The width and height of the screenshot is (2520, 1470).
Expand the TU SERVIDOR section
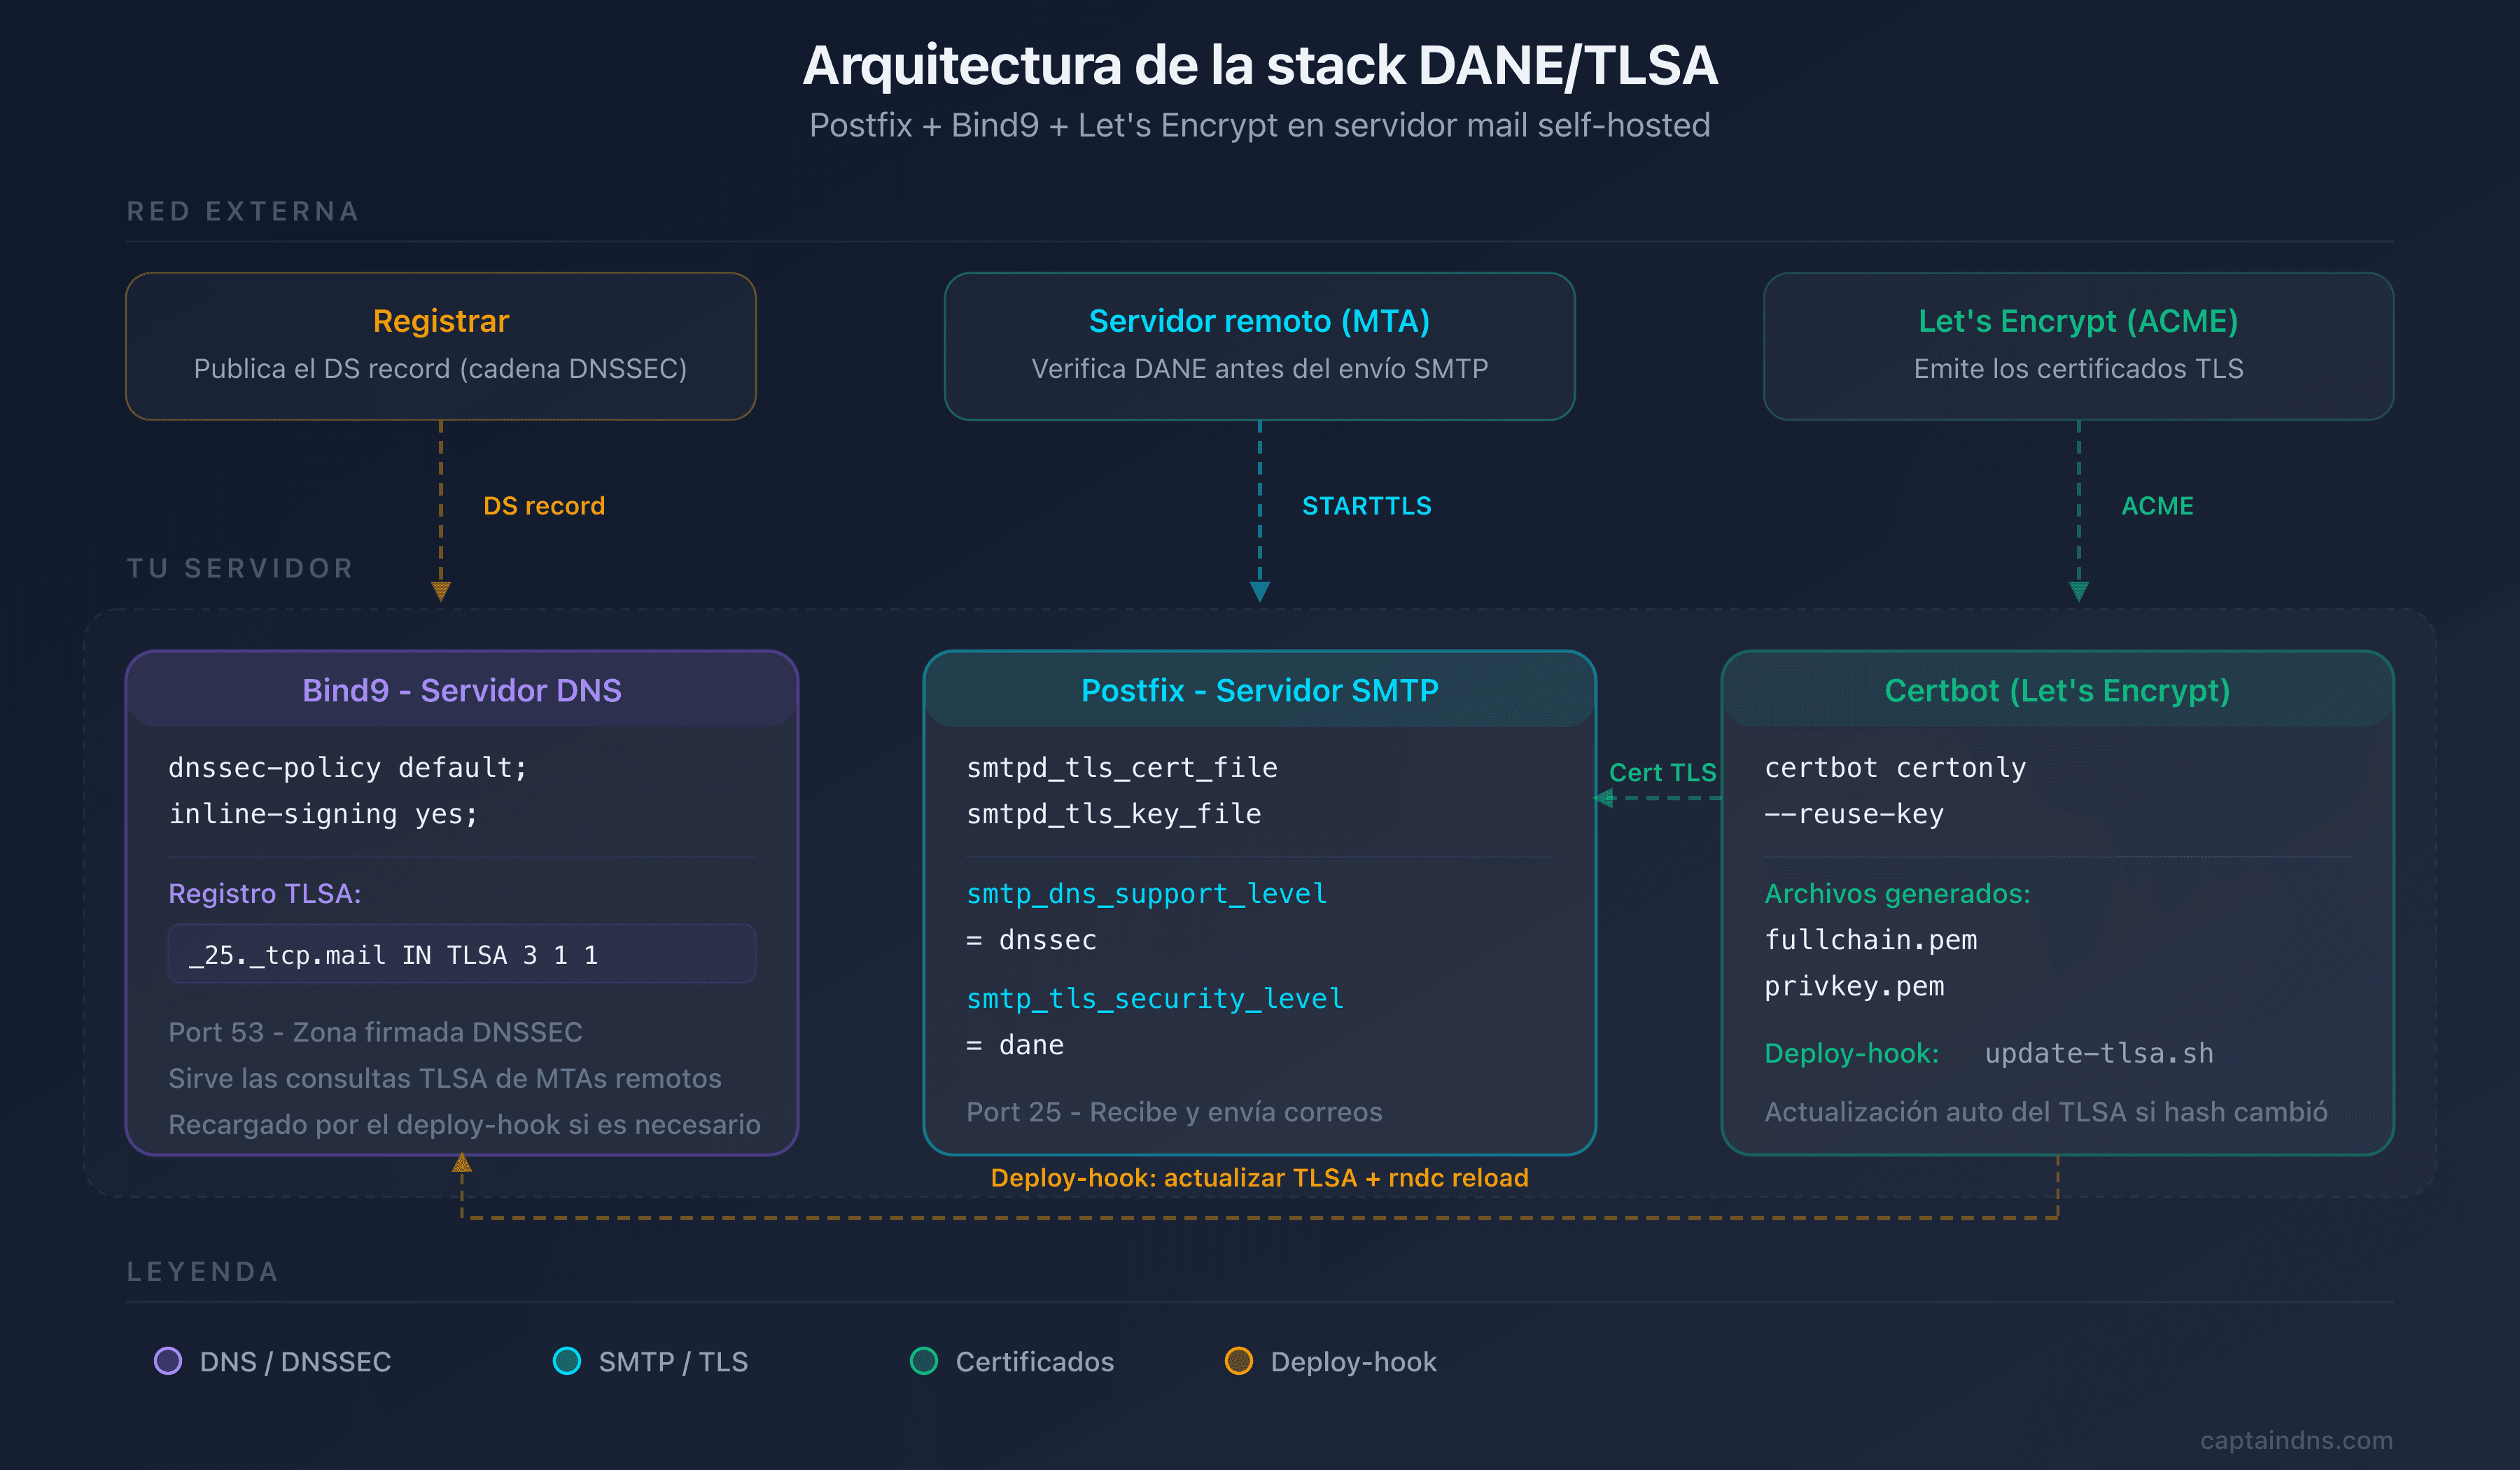[x=240, y=568]
